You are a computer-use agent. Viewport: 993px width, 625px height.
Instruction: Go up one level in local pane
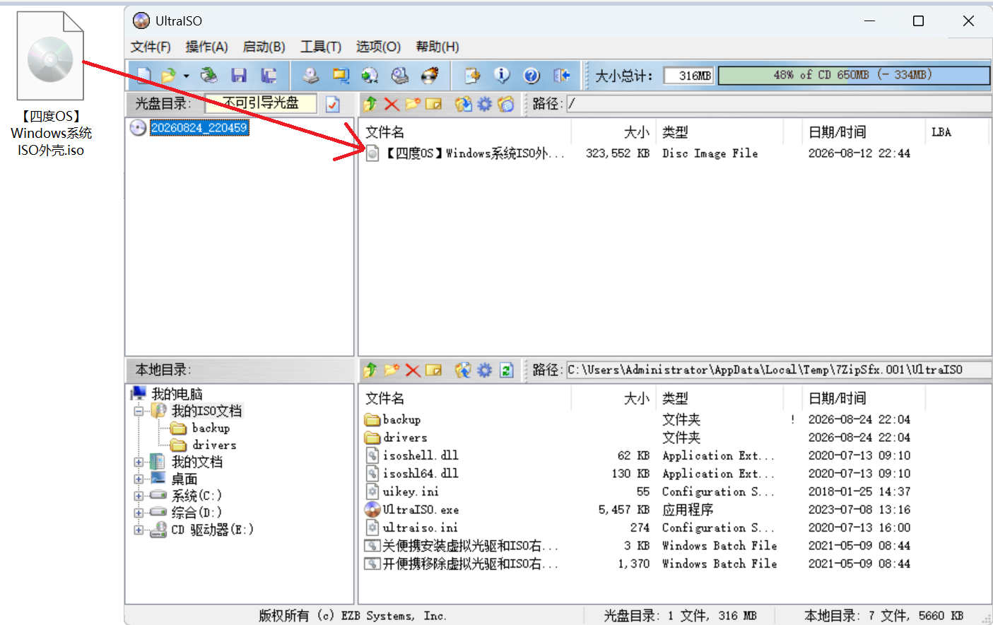[x=370, y=370]
